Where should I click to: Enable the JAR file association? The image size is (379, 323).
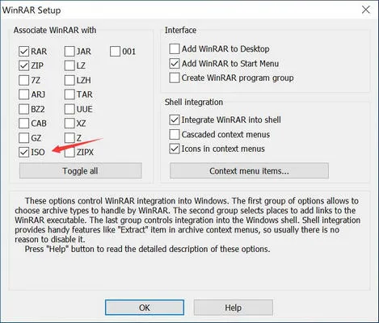tap(69, 51)
